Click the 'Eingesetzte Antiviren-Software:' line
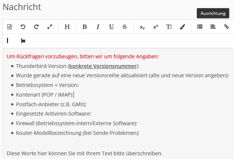The width and height of the screenshot is (234, 159). pyautogui.click(x=53, y=114)
